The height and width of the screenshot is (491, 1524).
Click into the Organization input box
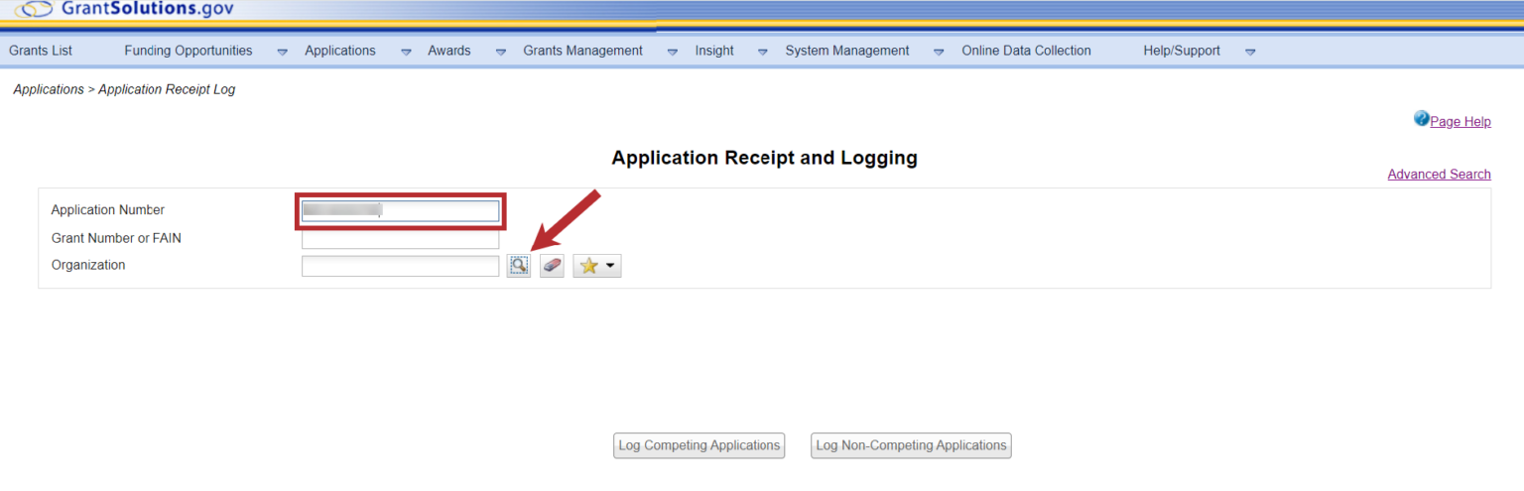pyautogui.click(x=400, y=266)
